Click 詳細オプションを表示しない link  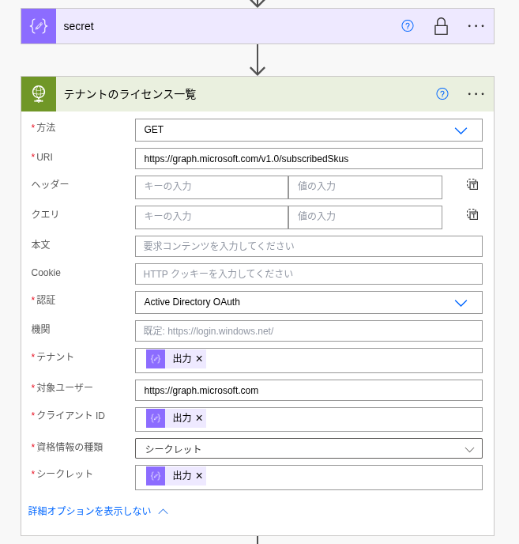tap(90, 511)
